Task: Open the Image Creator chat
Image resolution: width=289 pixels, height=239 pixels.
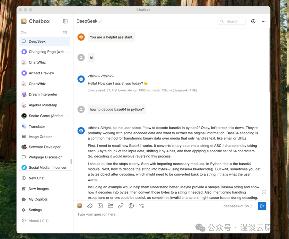Action: (44, 137)
